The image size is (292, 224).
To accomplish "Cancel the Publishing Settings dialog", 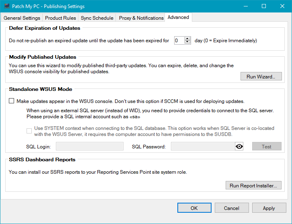I will (x=232, y=208).
